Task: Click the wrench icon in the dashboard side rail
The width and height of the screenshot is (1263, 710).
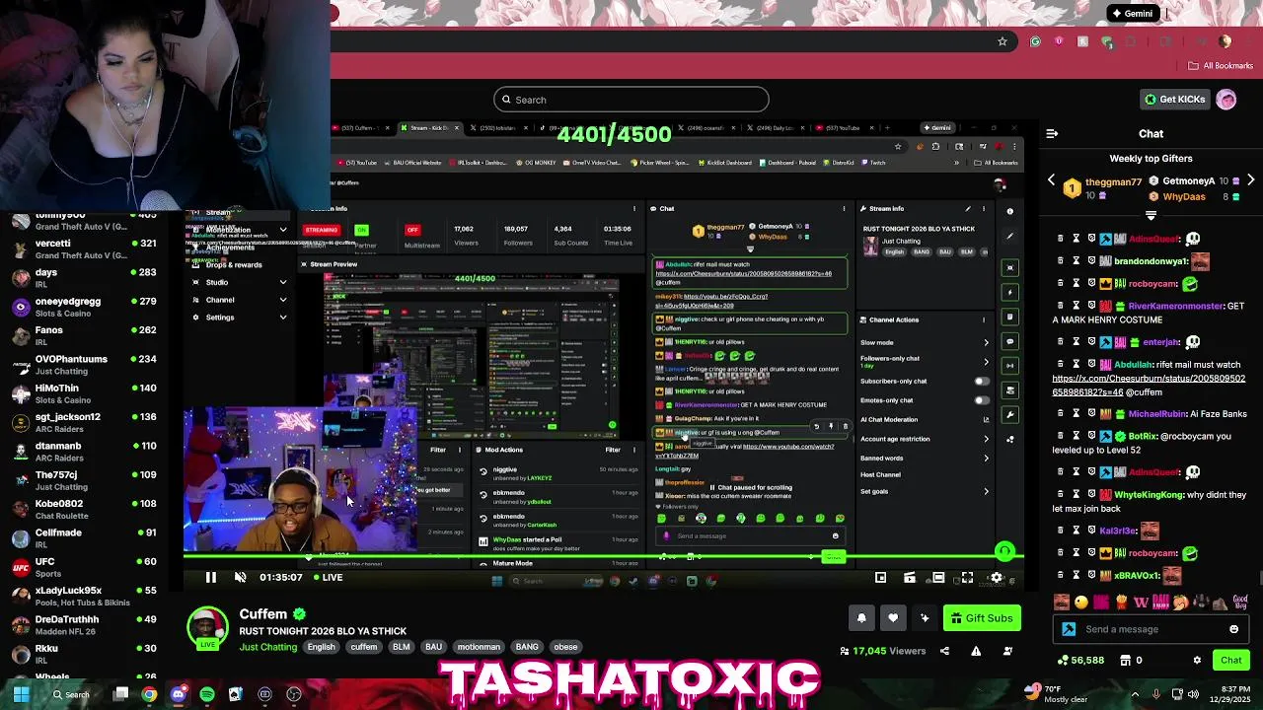Action: coord(1009,415)
